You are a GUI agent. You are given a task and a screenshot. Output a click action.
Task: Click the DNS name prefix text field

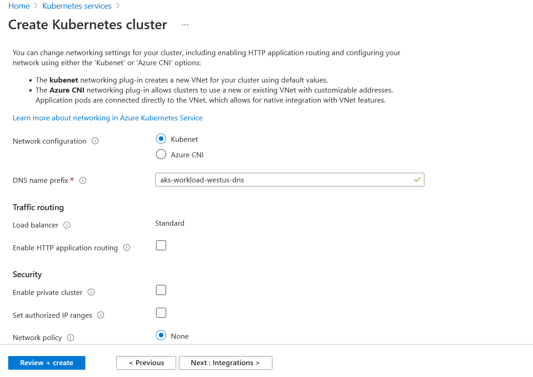[290, 180]
